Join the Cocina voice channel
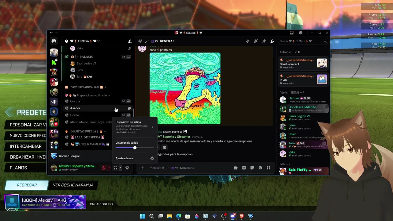The image size is (393, 221). 98,101
